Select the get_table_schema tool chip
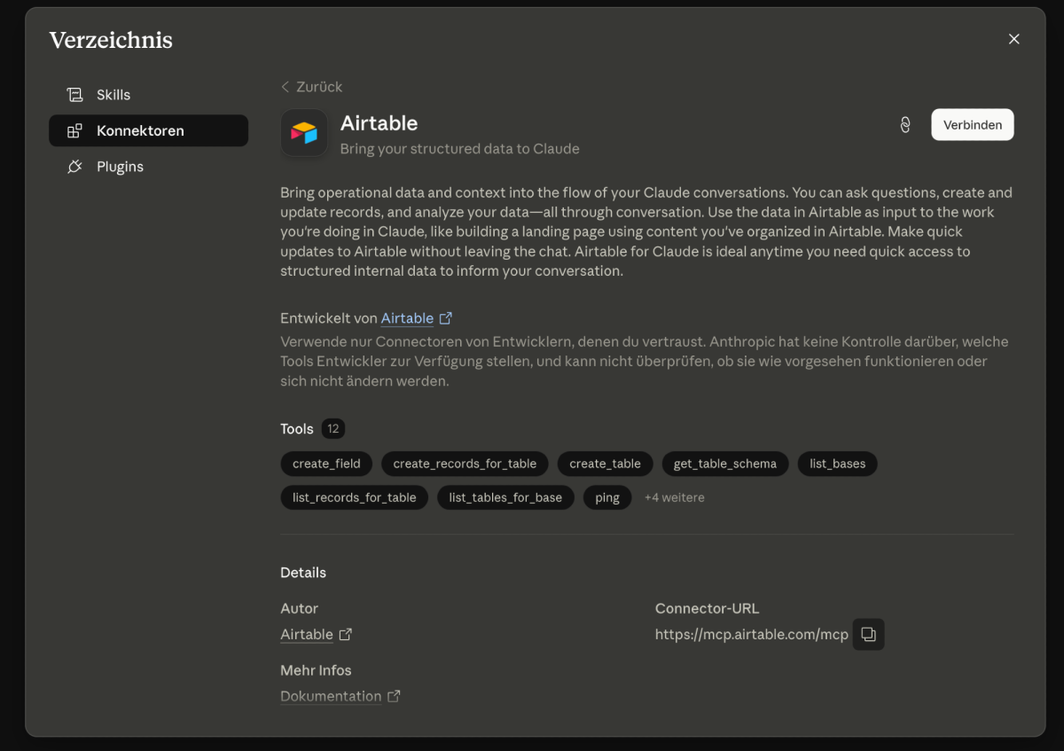 pos(725,464)
